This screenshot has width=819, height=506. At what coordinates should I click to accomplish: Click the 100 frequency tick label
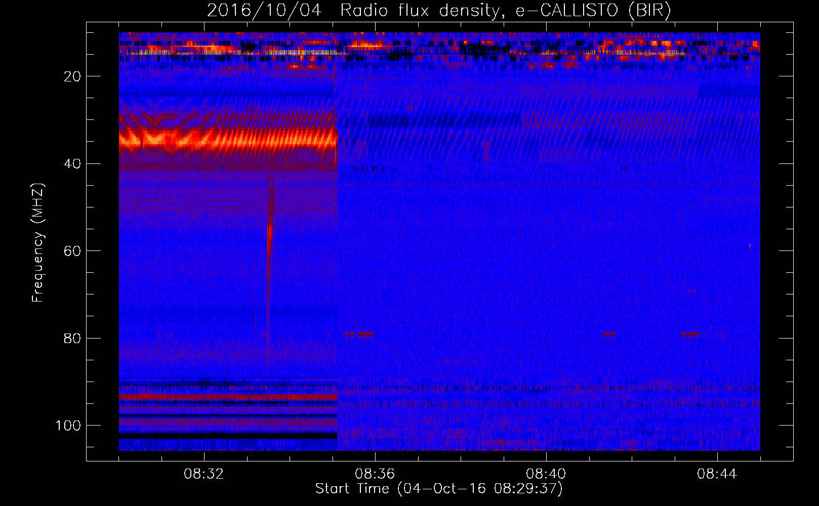point(68,426)
